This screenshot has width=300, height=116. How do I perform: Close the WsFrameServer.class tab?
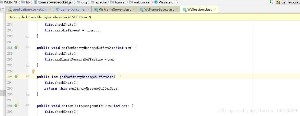(x=134, y=10)
